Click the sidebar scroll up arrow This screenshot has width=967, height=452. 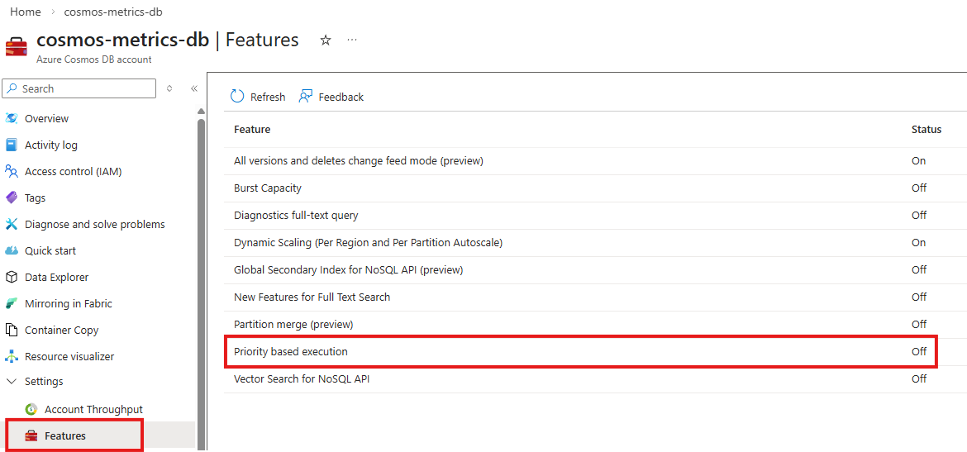pyautogui.click(x=201, y=112)
